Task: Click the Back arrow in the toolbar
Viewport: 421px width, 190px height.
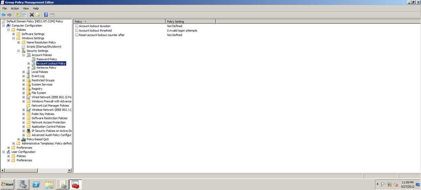Action: tap(3, 15)
